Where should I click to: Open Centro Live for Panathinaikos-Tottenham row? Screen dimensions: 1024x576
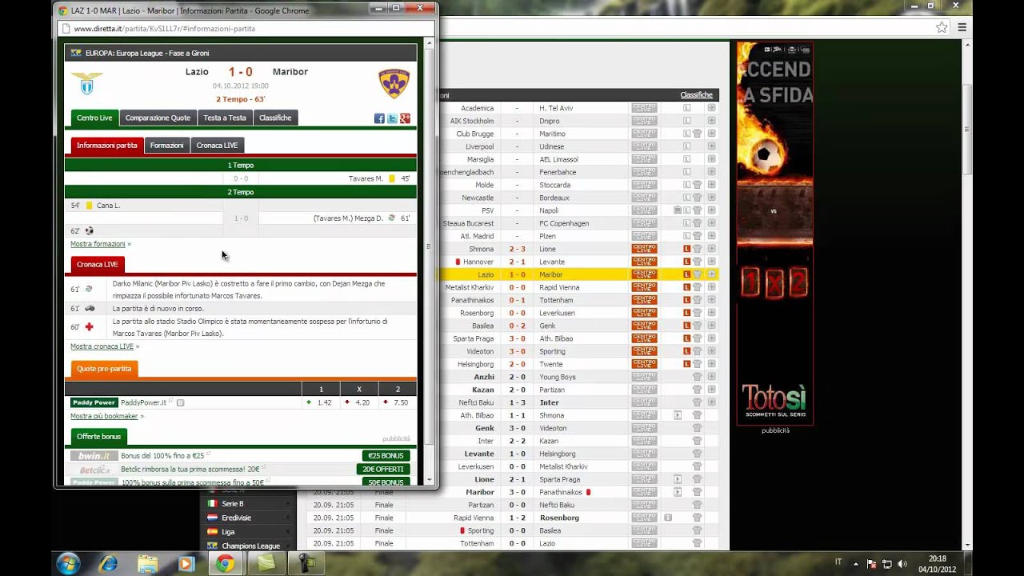click(644, 300)
